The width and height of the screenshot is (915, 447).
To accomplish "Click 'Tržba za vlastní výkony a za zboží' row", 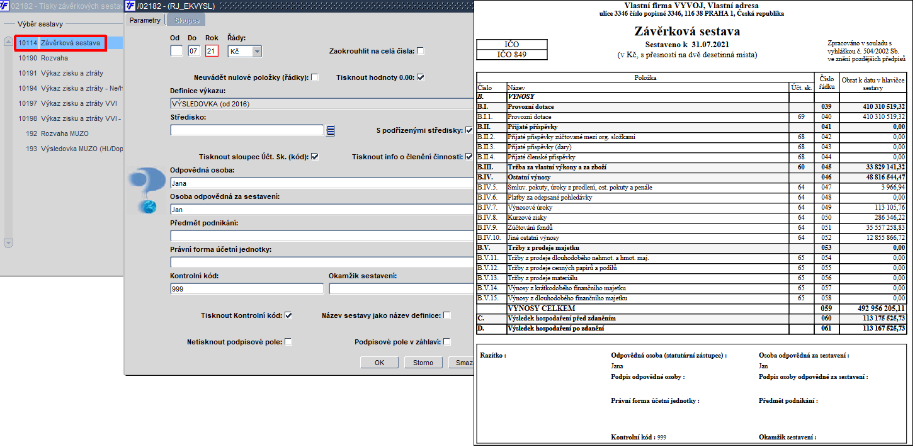I will tap(691, 167).
